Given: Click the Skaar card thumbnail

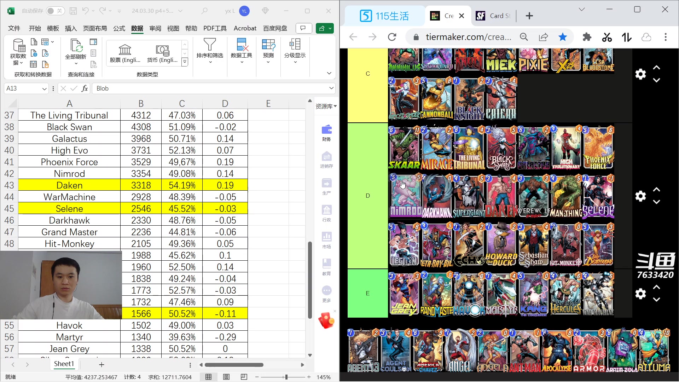Looking at the screenshot, I should 404,148.
